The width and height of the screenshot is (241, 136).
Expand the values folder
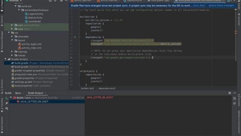coord(12,56)
